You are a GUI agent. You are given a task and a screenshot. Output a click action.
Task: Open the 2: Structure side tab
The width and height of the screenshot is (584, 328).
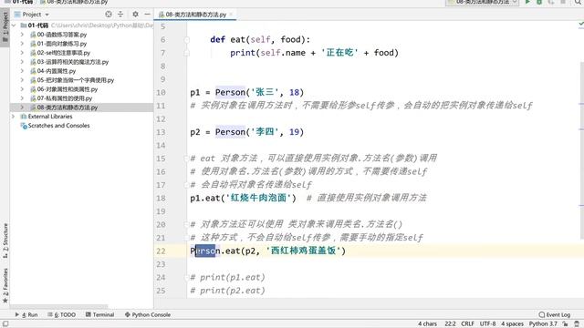(5, 241)
